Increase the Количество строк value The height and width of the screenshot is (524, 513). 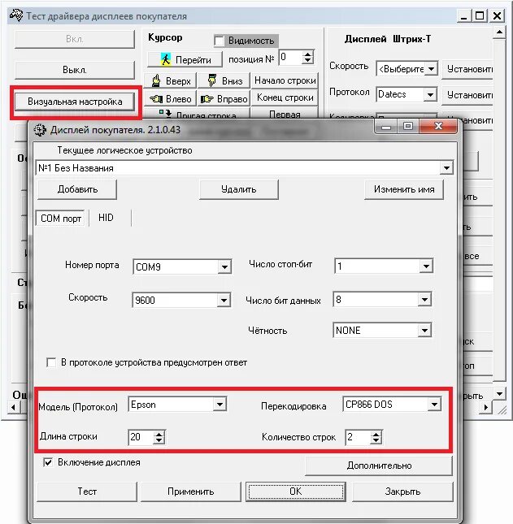(376, 434)
